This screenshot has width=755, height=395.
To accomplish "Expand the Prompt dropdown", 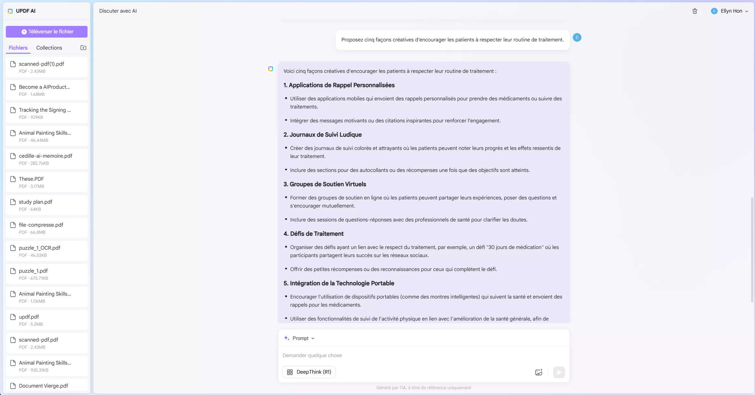I will pos(300,338).
